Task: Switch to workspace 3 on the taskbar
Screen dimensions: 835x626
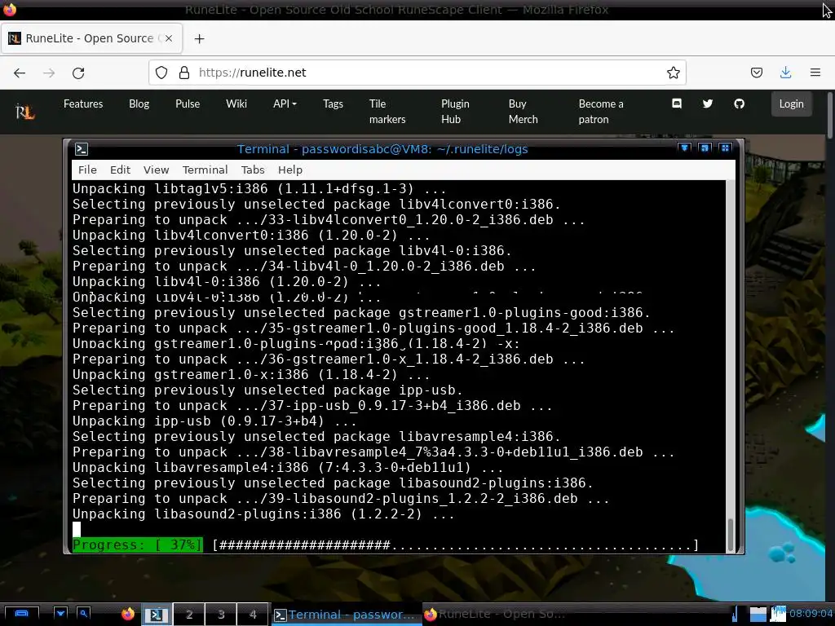Action: [x=221, y=615]
